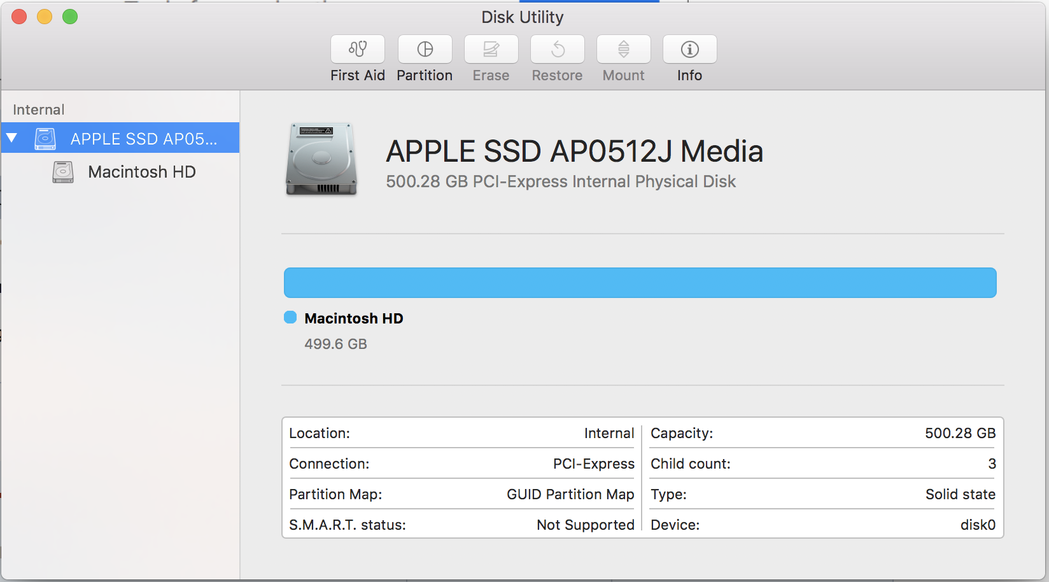1049x582 pixels.
Task: Click the Not Supported S.M.A.R.T. value
Action: (586, 525)
